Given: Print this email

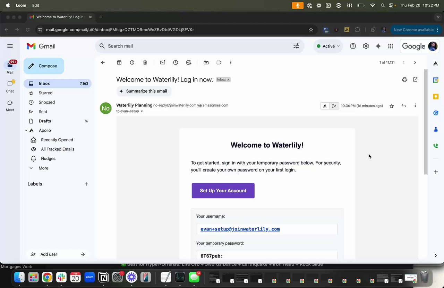Looking at the screenshot, I should click(x=404, y=79).
